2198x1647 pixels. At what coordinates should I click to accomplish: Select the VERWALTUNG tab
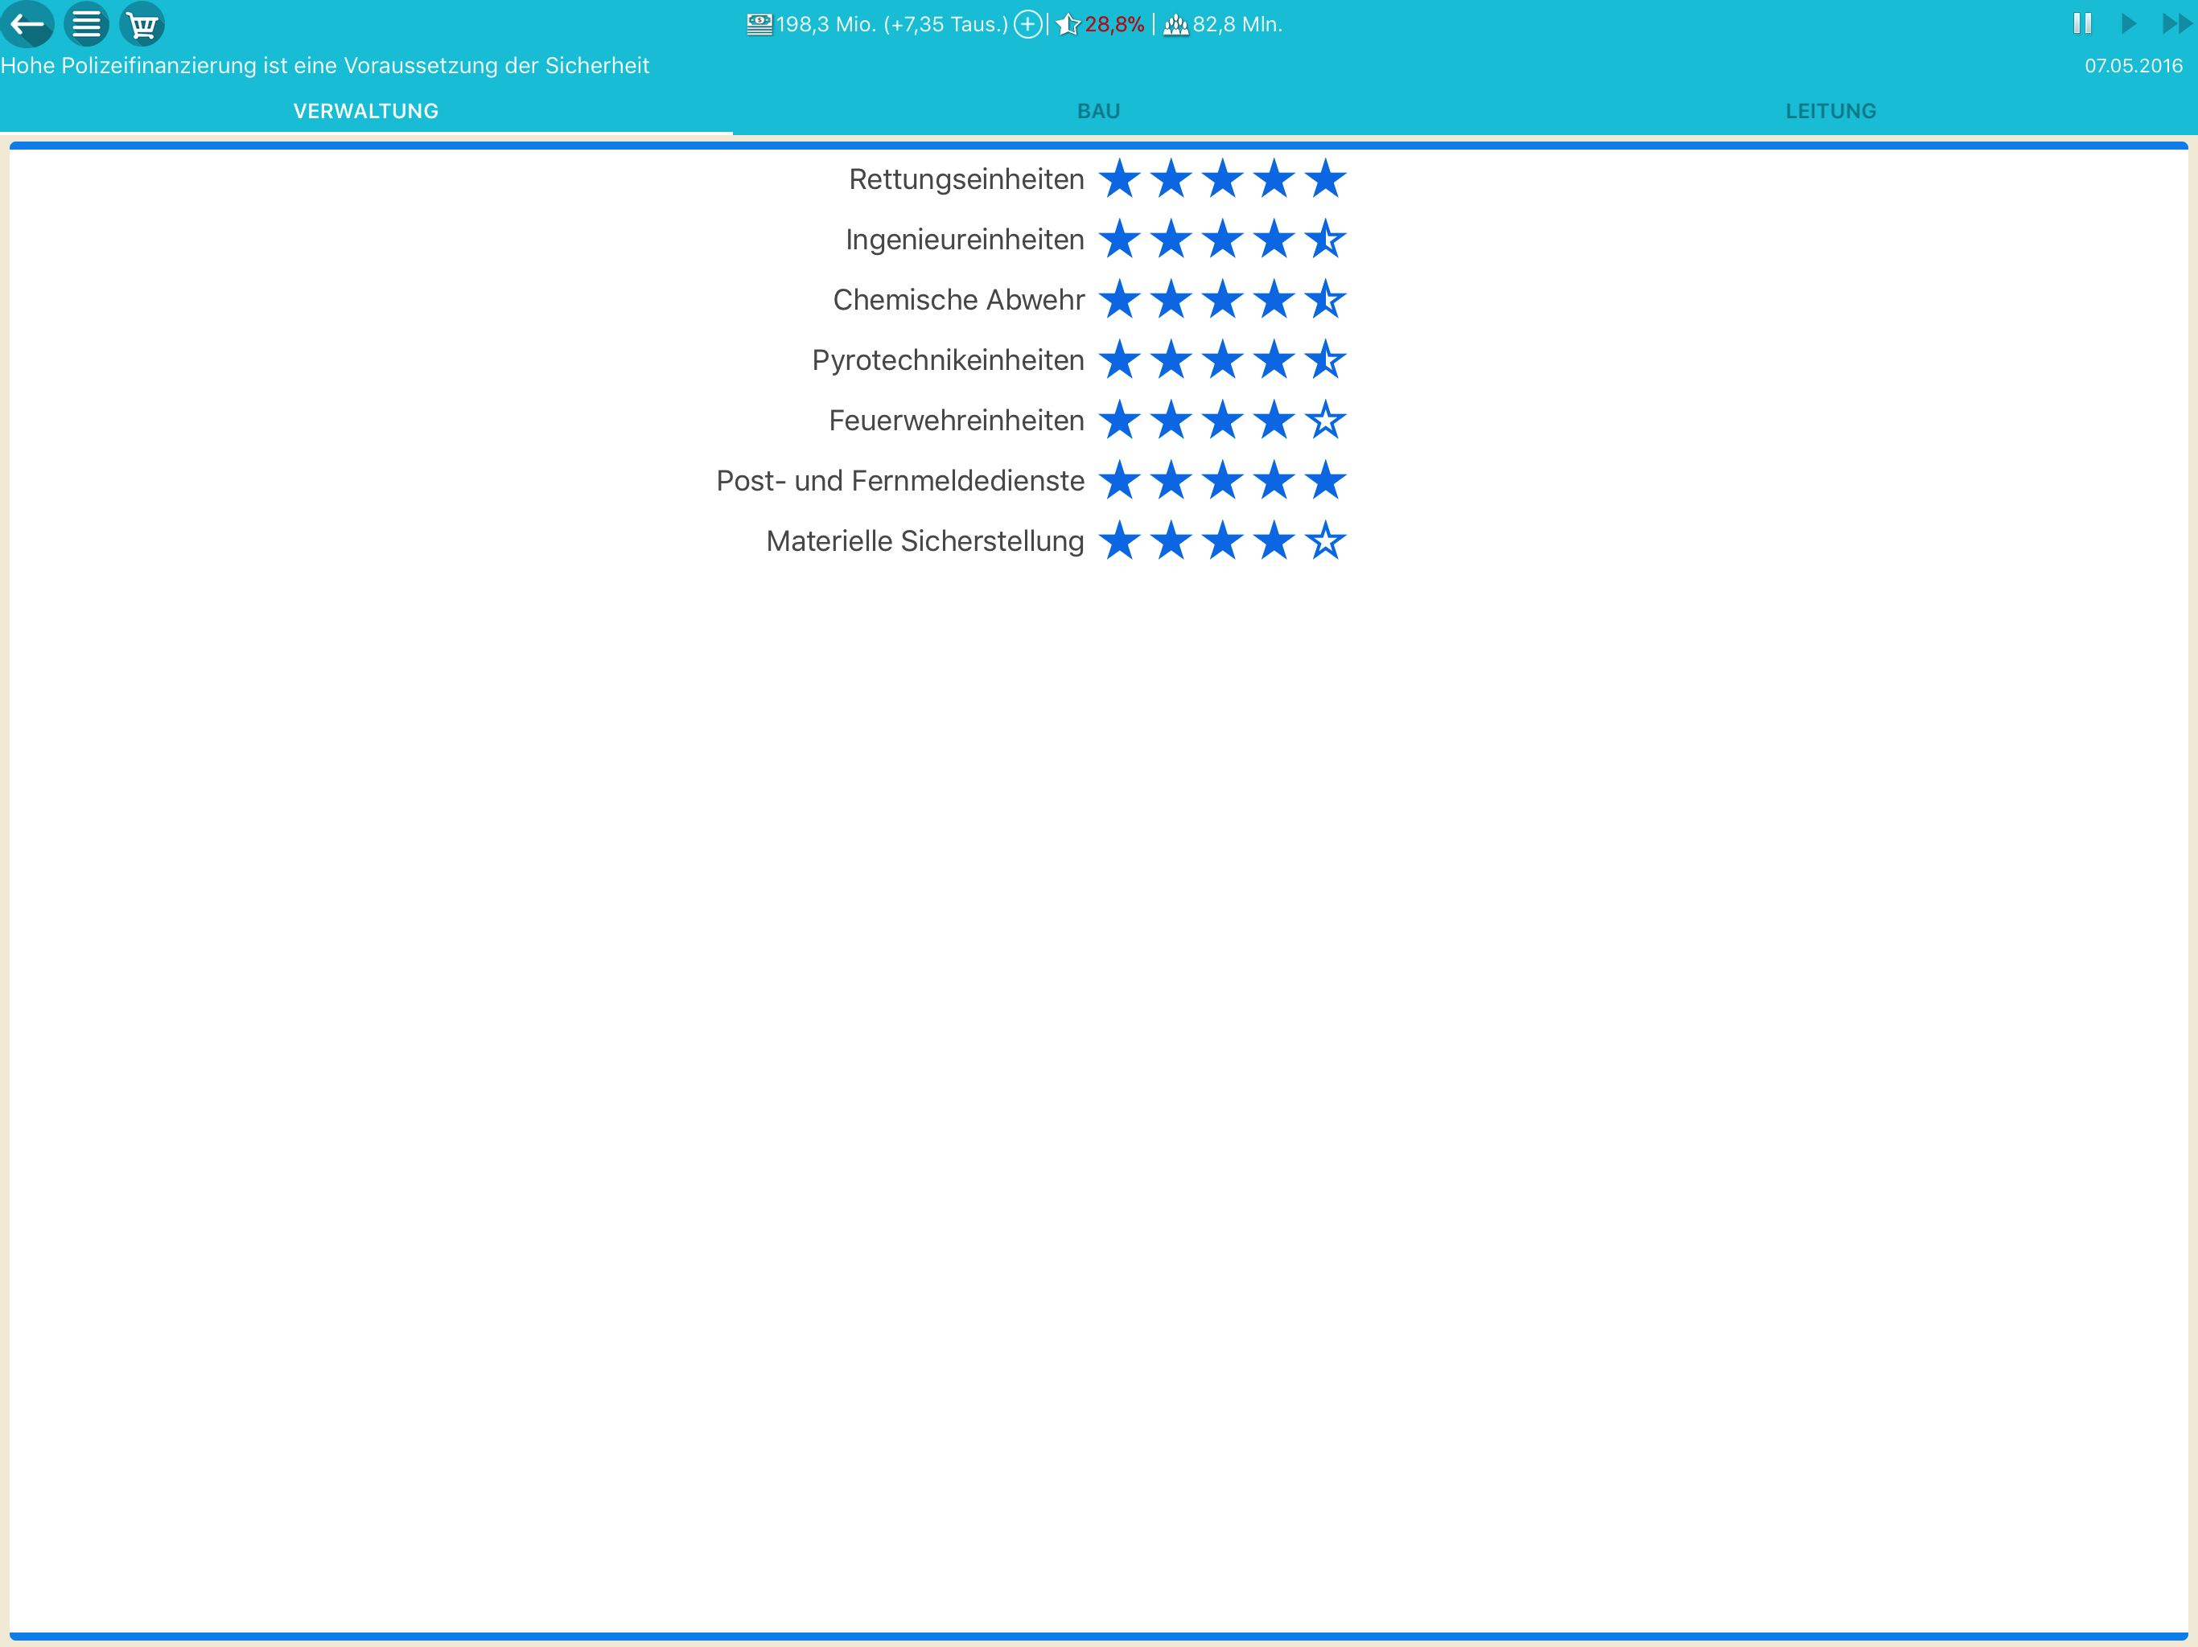[x=366, y=110]
